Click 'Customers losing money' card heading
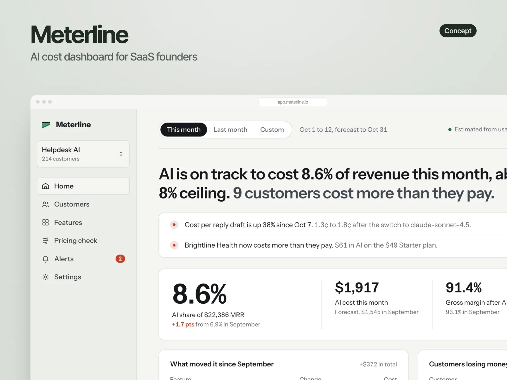 [468, 364]
